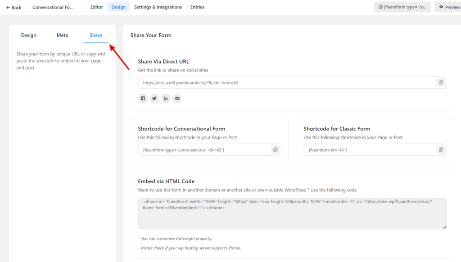Open the Entries tab
This screenshot has height=262, width=461.
coord(197,7)
